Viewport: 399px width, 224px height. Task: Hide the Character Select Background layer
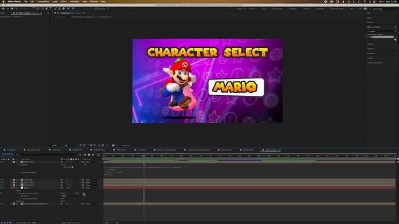(x=1, y=203)
